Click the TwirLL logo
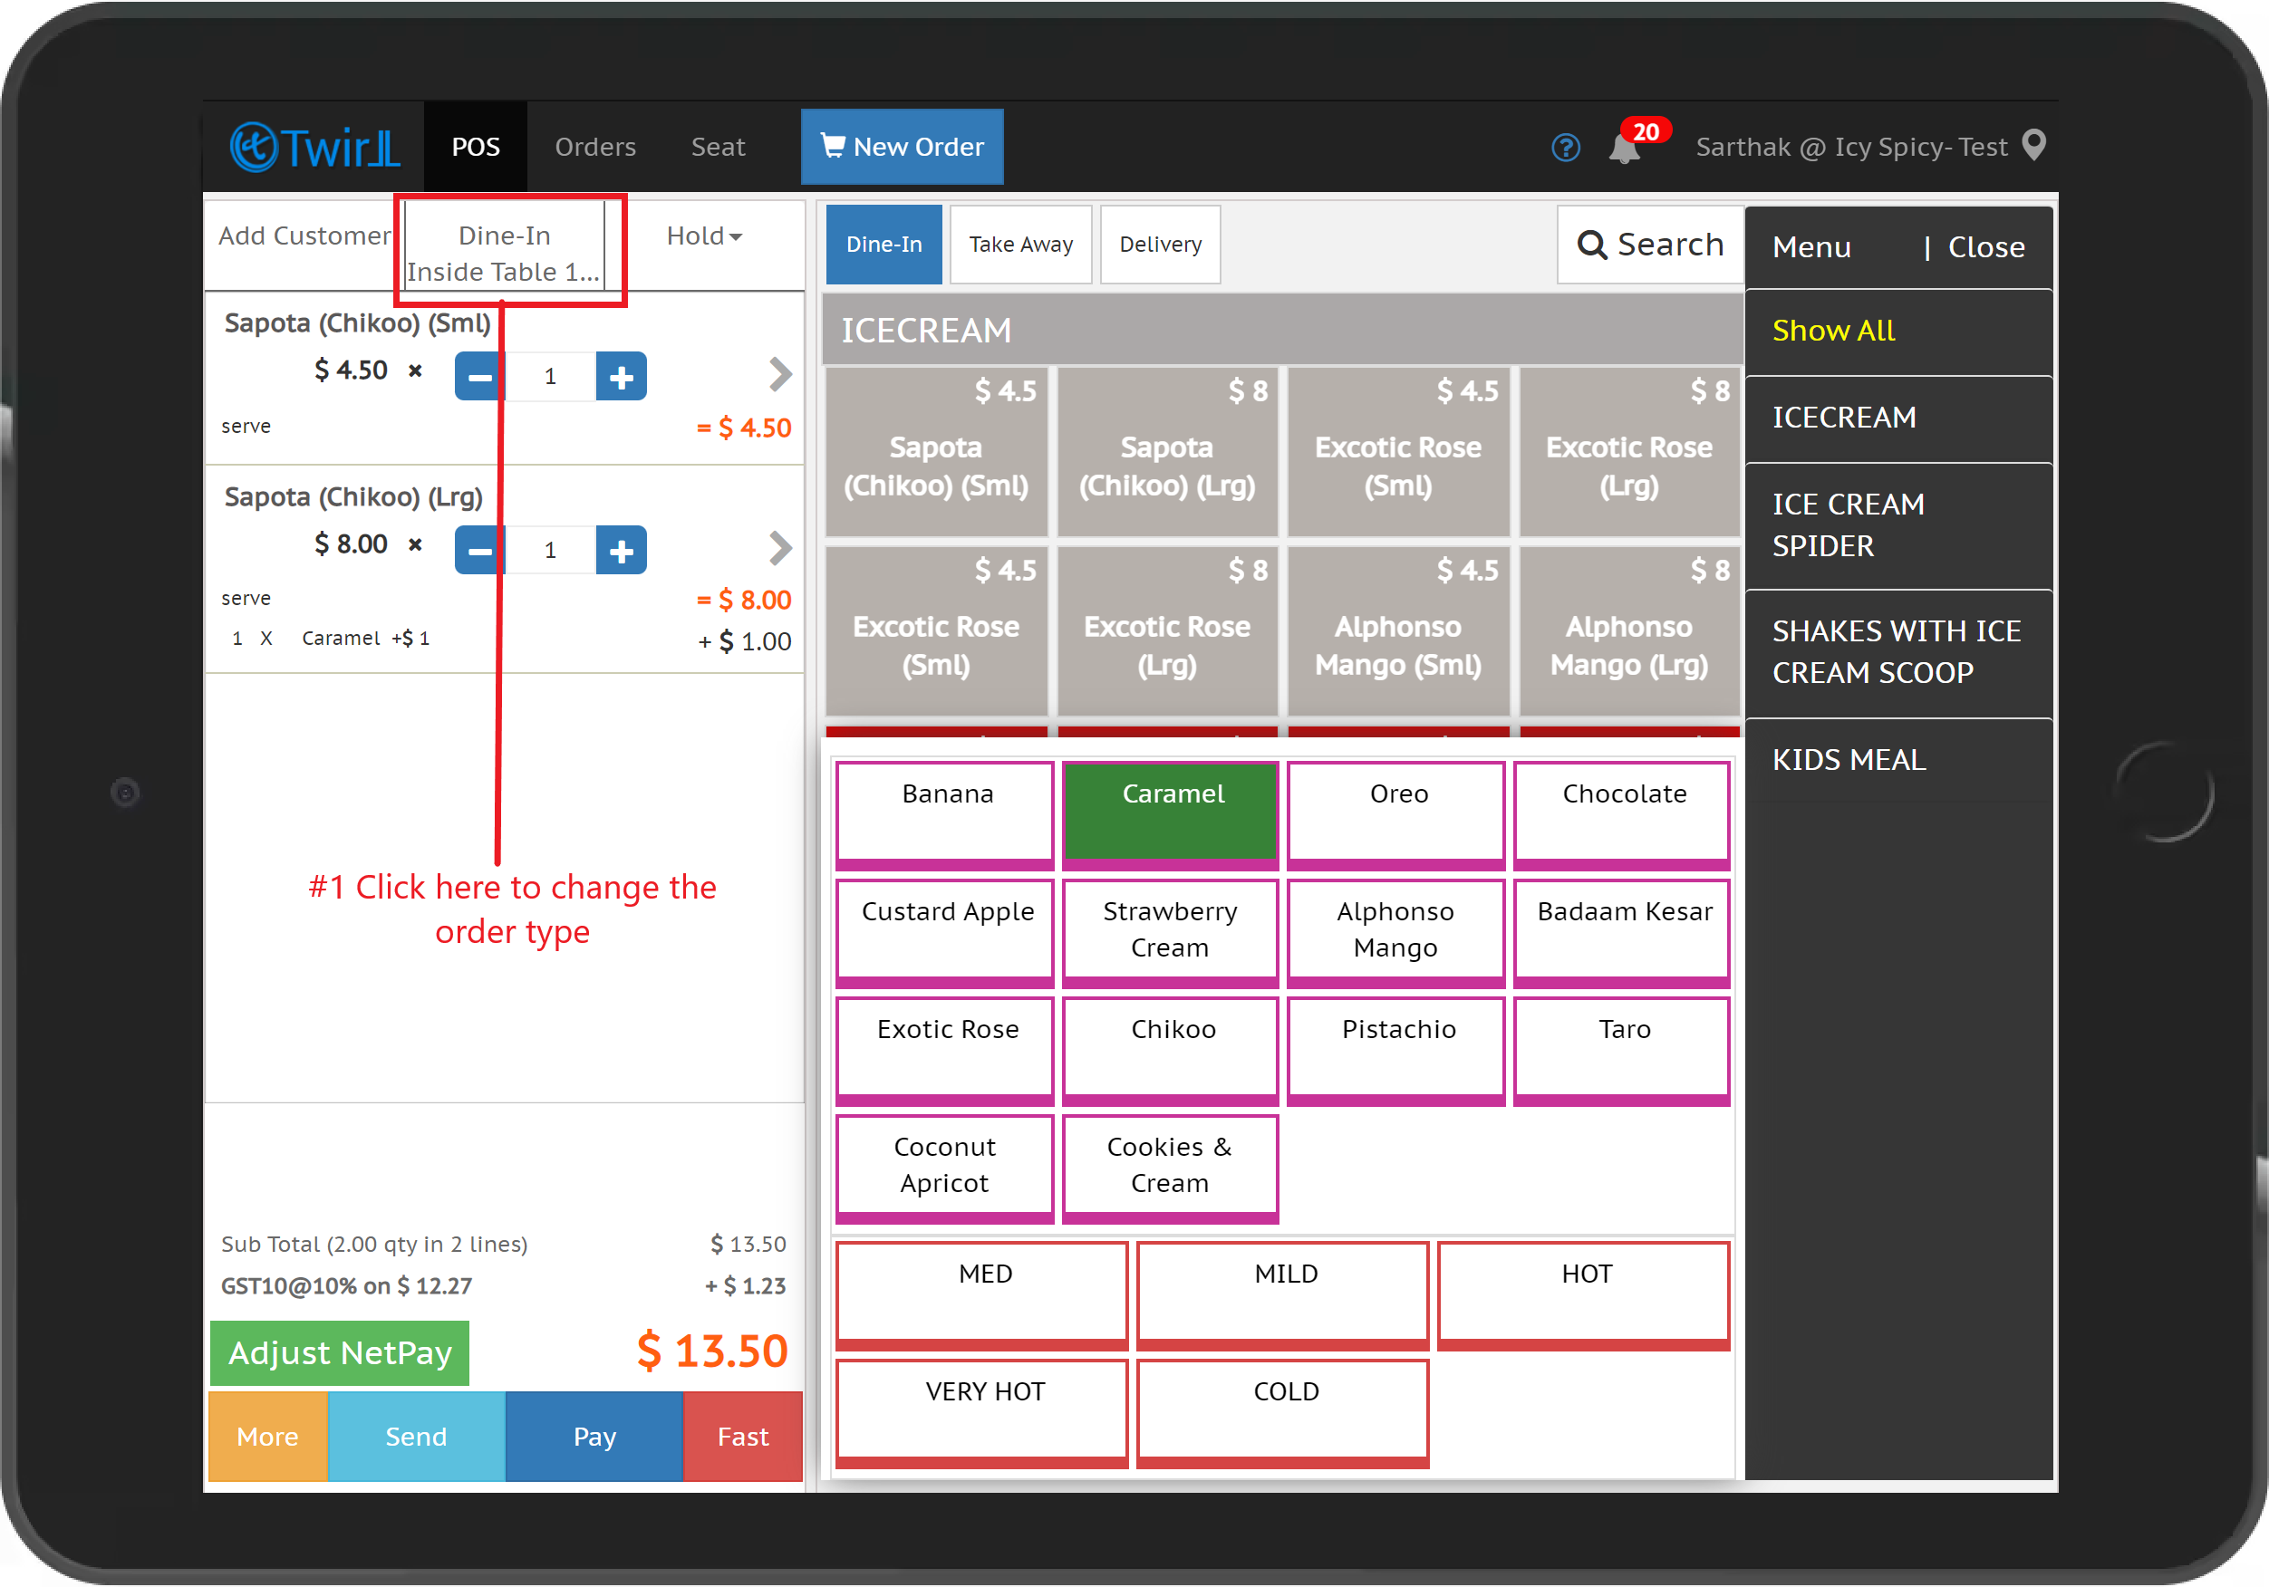Viewport: 2269px width, 1587px height. click(315, 148)
